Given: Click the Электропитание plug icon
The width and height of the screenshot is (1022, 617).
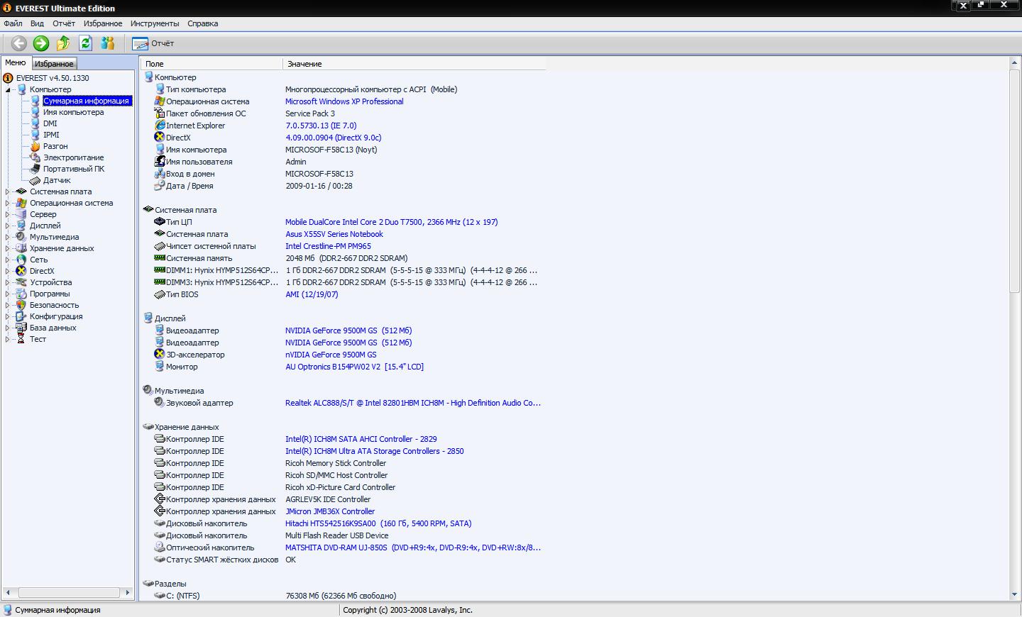Looking at the screenshot, I should (x=35, y=157).
